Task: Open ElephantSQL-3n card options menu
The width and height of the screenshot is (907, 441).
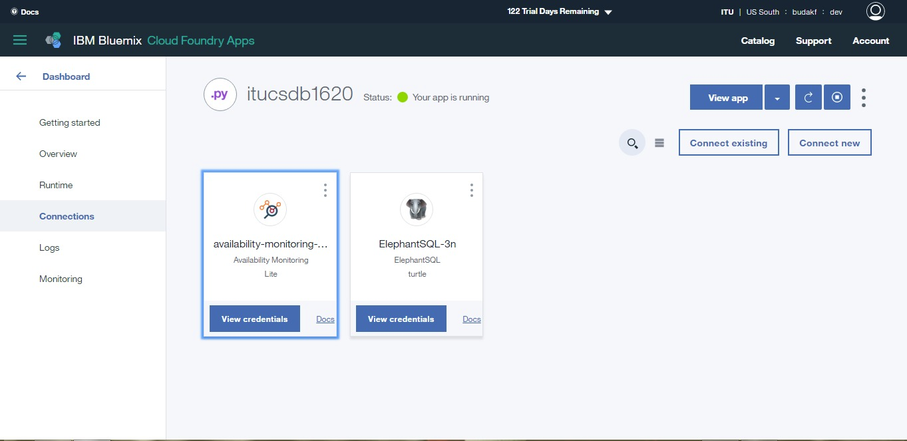Action: point(472,190)
